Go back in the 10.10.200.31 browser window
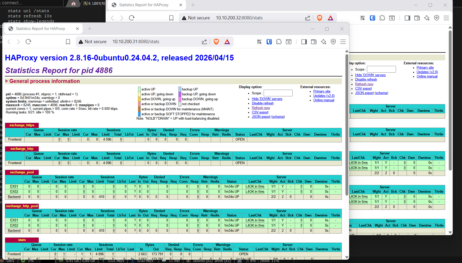The width and height of the screenshot is (462, 263). pos(9,42)
